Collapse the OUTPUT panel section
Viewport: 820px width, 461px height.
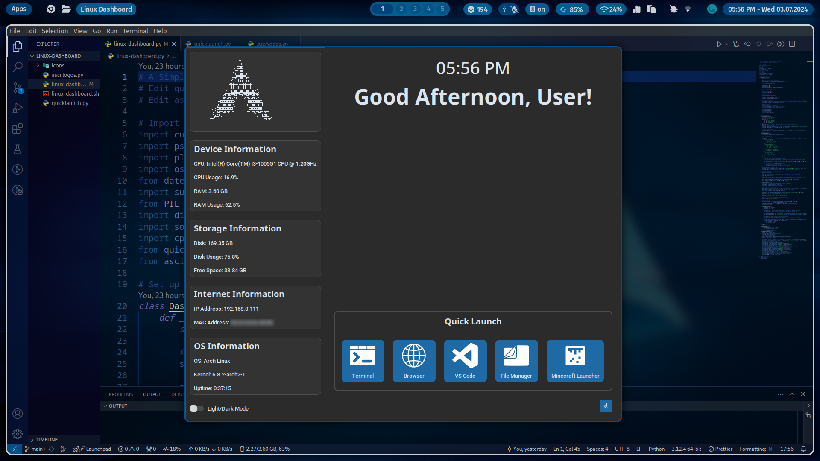(105, 406)
